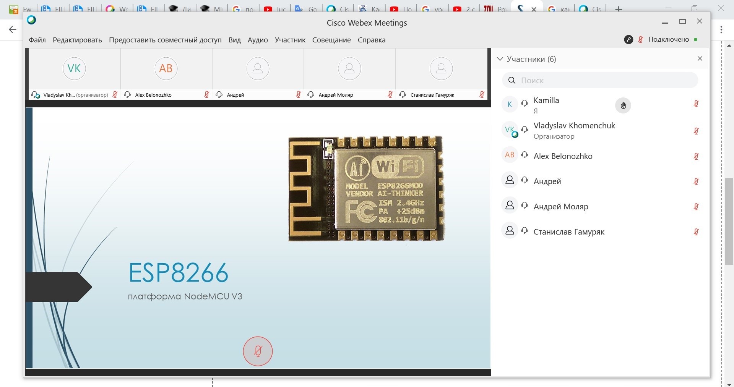Screen dimensions: 734x387
Task: Select Alex Belonozhko name in participant list
Action: click(563, 156)
